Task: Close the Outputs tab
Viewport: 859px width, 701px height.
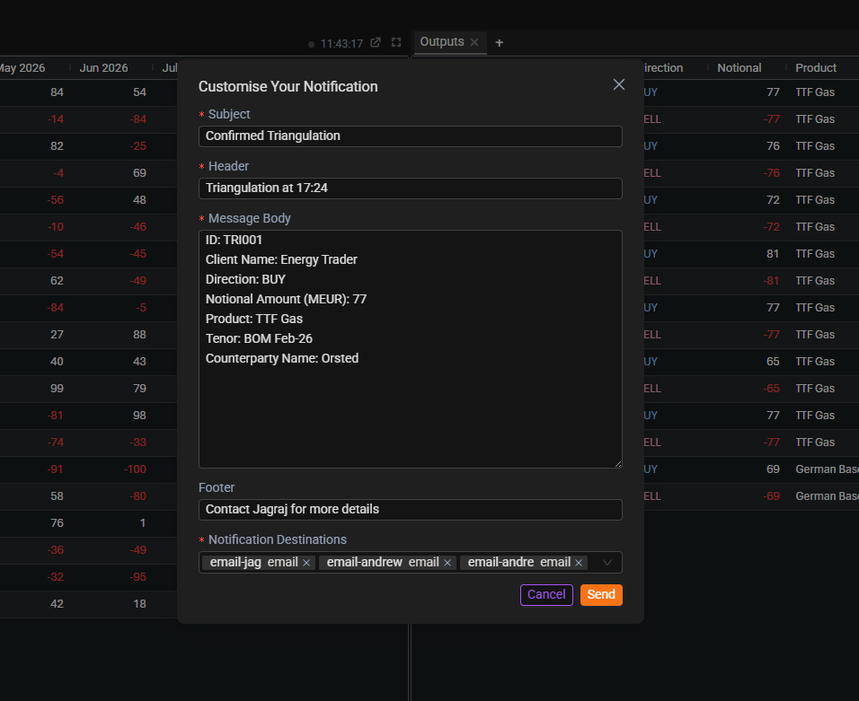Action: pyautogui.click(x=474, y=42)
